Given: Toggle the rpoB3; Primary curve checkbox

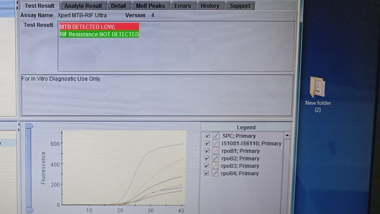Looking at the screenshot, I should (207, 166).
